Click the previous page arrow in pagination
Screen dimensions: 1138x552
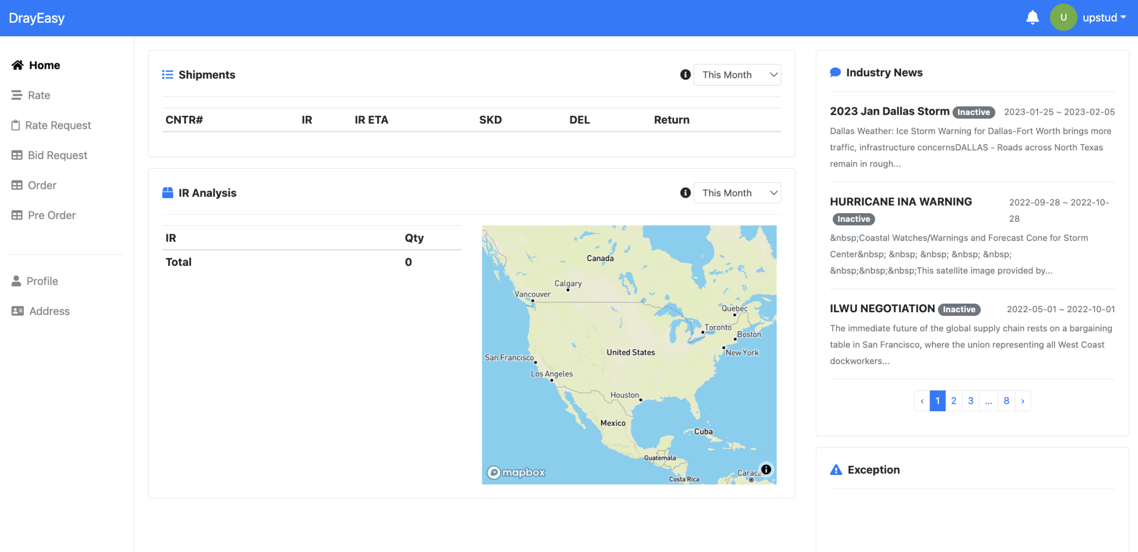(922, 401)
